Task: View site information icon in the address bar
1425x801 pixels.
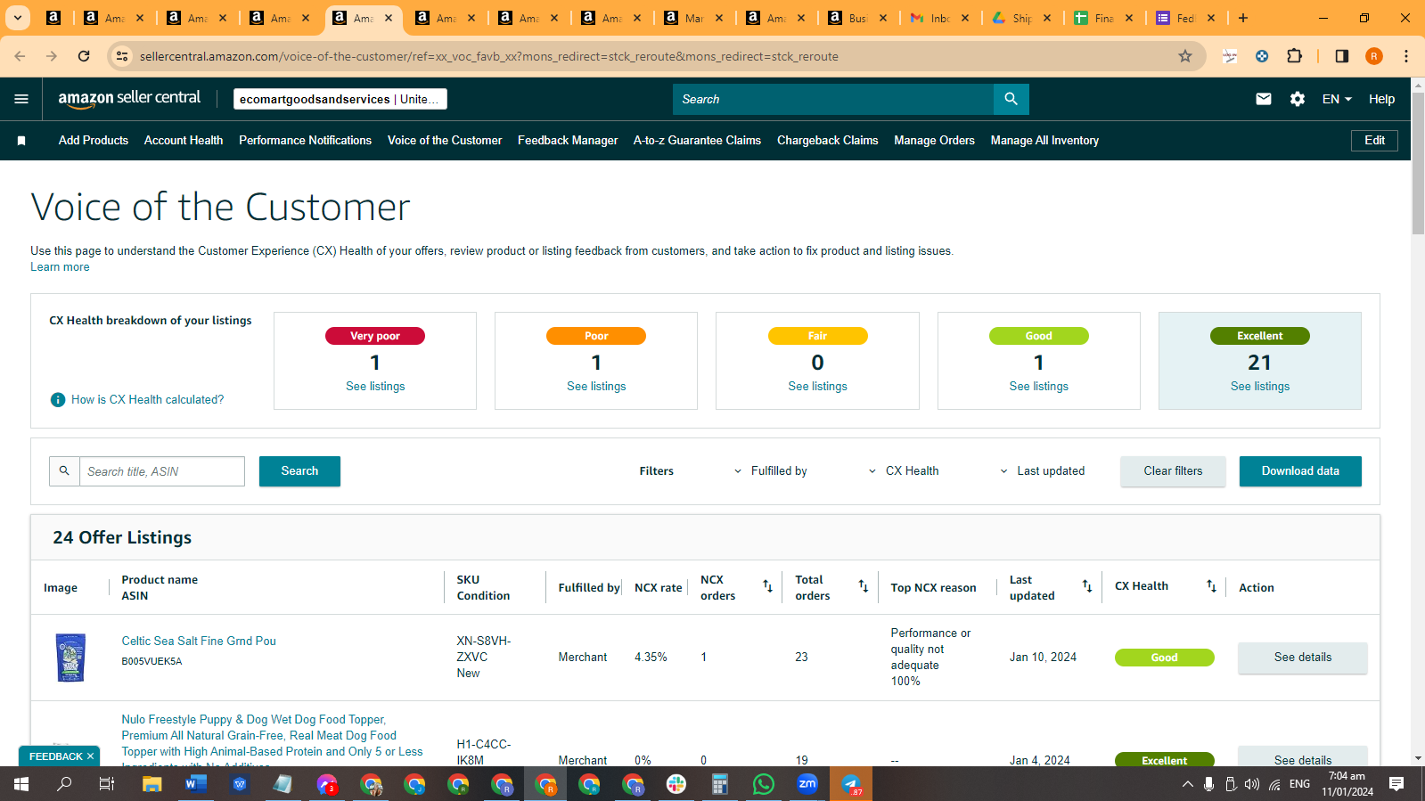Action: (x=123, y=56)
